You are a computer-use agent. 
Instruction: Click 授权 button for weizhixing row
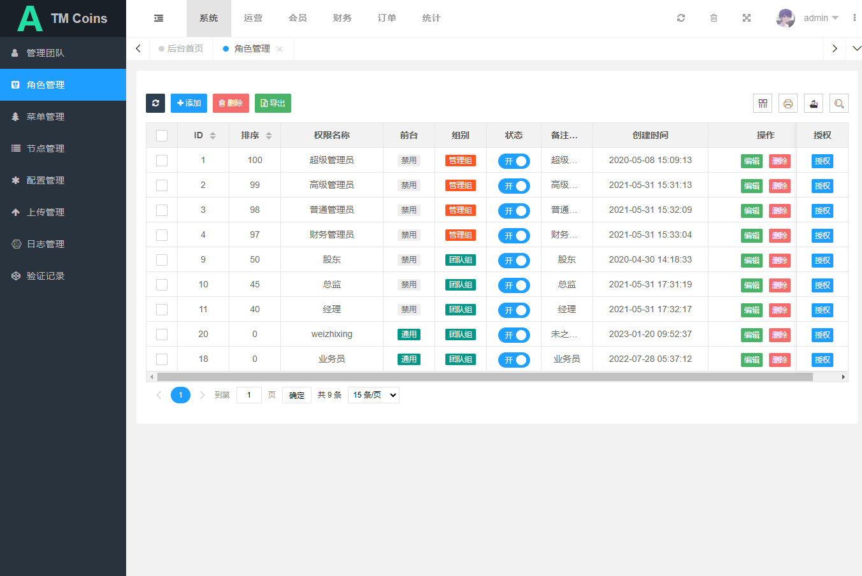[822, 335]
